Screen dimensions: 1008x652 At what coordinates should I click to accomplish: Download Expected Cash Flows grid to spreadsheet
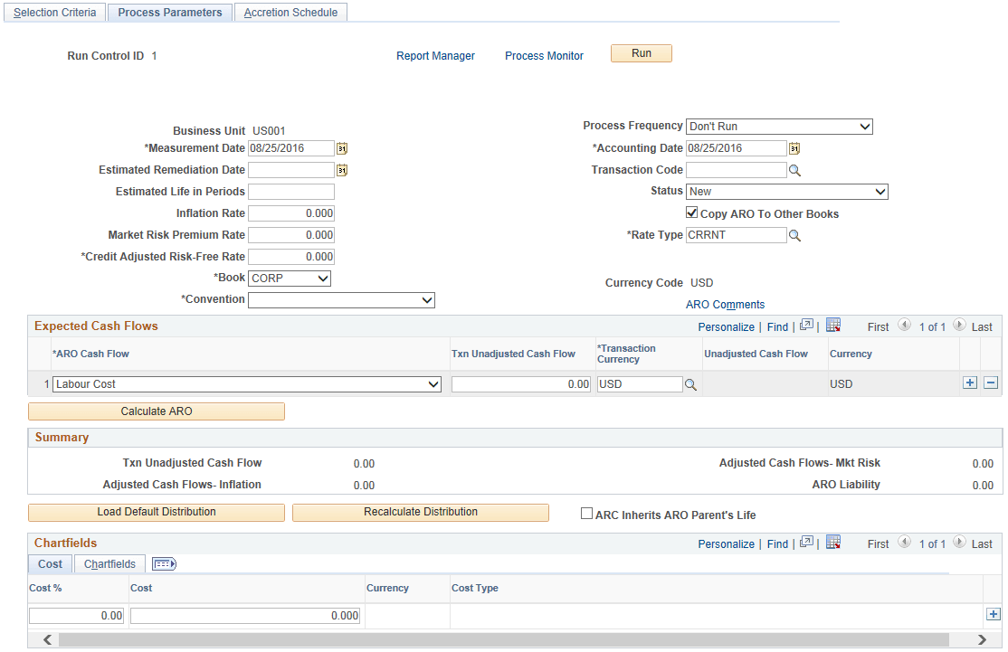(833, 326)
